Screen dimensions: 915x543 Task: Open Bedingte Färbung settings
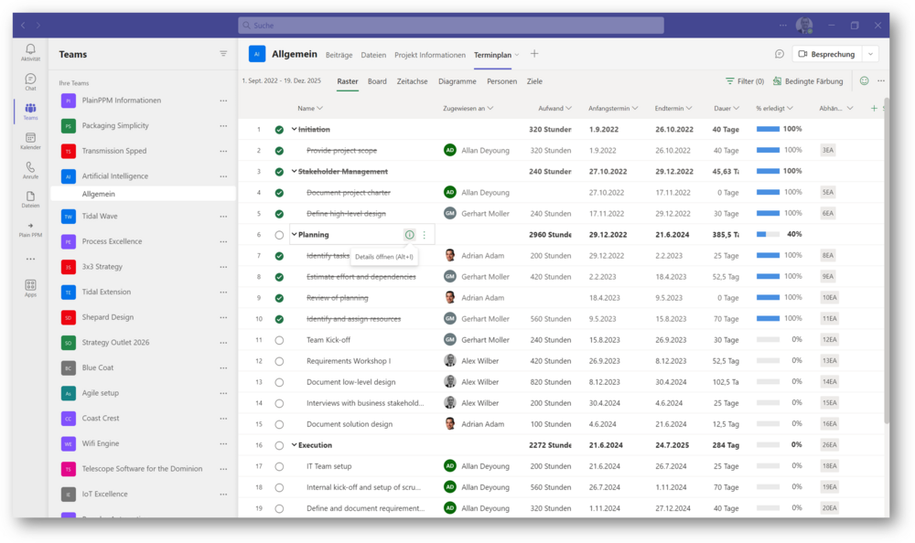[809, 81]
